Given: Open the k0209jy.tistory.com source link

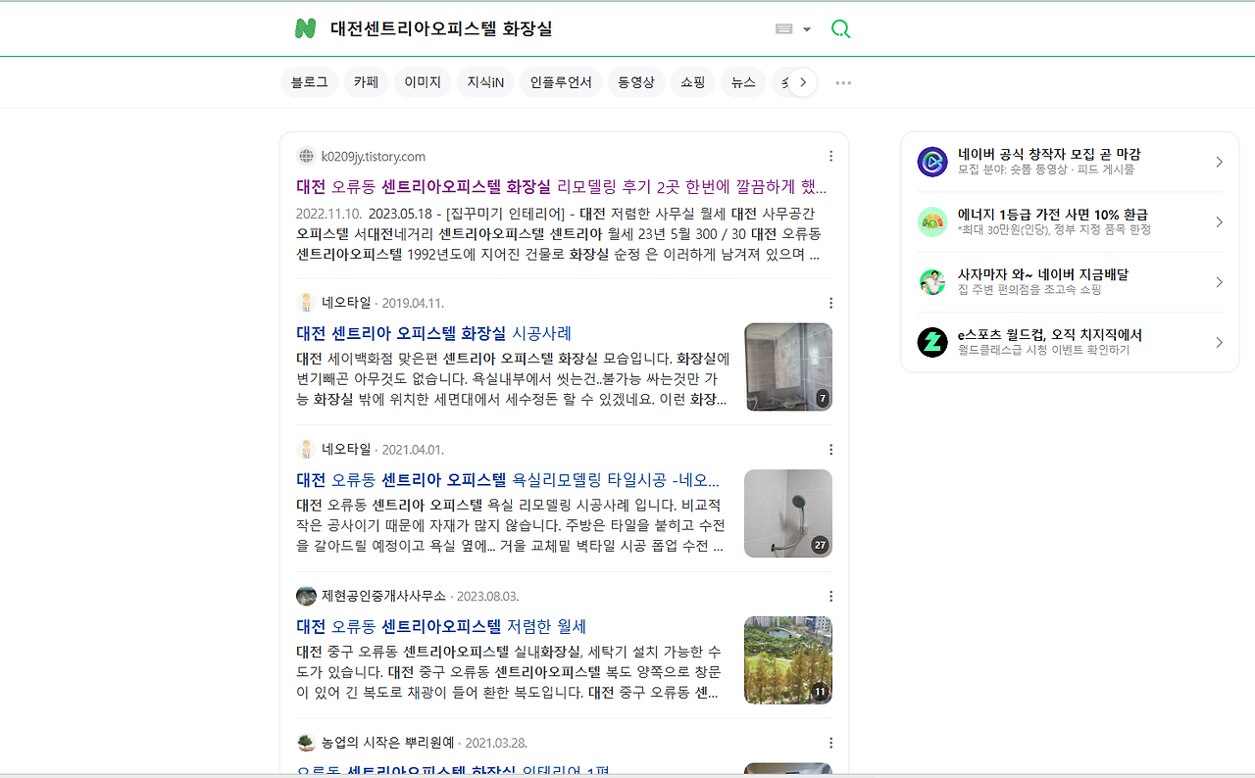Looking at the screenshot, I should [x=374, y=156].
